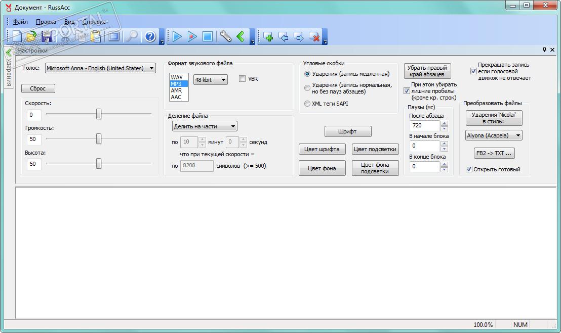This screenshot has height=333, width=561.
Task: Click Убрать правый край абзацев button
Action: pyautogui.click(x=427, y=71)
